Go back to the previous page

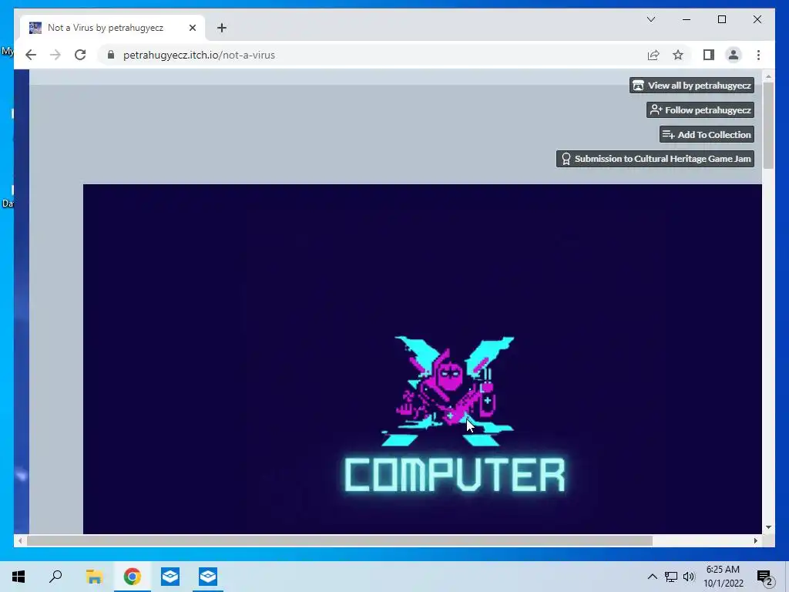31,55
